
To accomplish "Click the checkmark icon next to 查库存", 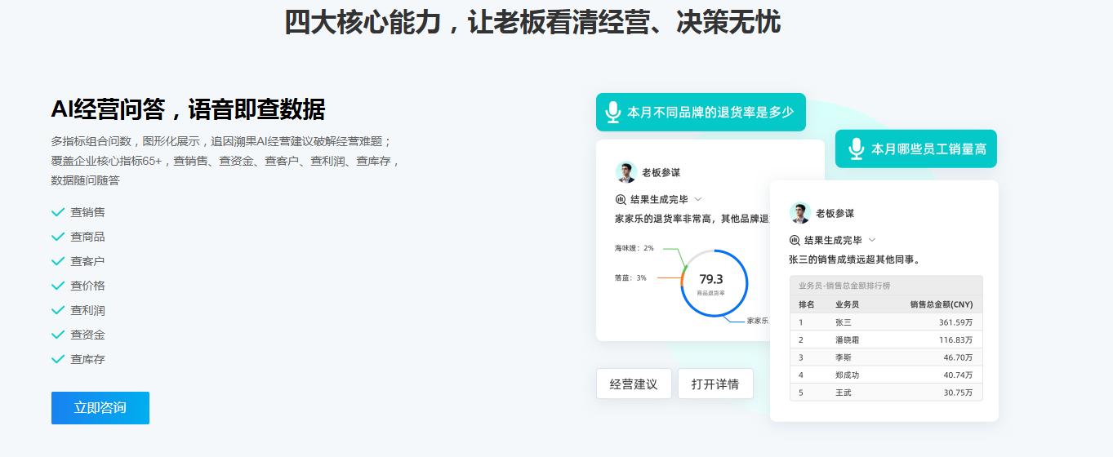I will 58,359.
